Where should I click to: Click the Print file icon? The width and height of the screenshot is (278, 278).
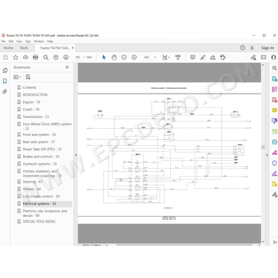tap(35, 57)
